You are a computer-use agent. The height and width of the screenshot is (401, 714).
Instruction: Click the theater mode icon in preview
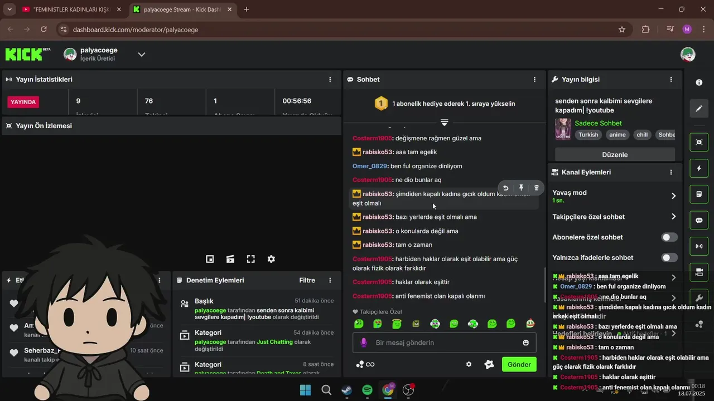(x=230, y=259)
